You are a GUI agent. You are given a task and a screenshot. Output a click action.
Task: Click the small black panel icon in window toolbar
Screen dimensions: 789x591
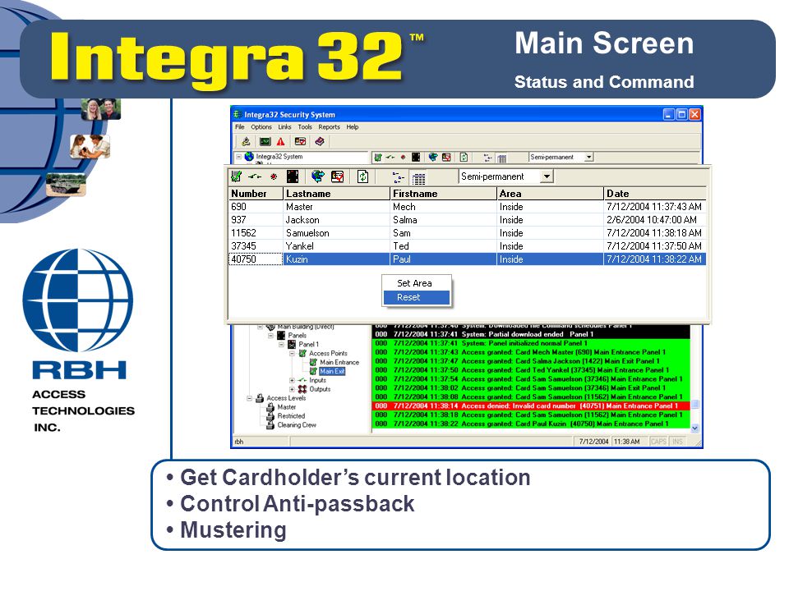point(416,158)
